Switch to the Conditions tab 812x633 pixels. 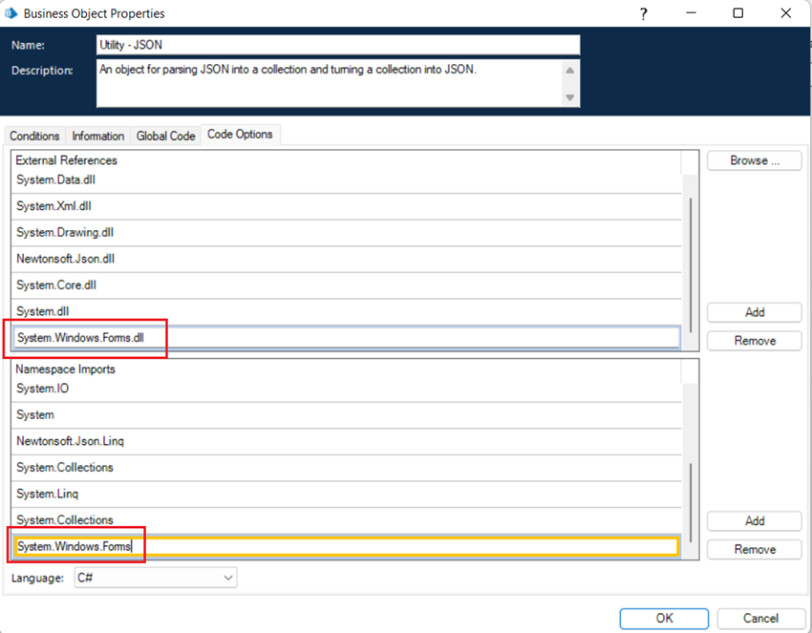click(x=34, y=137)
